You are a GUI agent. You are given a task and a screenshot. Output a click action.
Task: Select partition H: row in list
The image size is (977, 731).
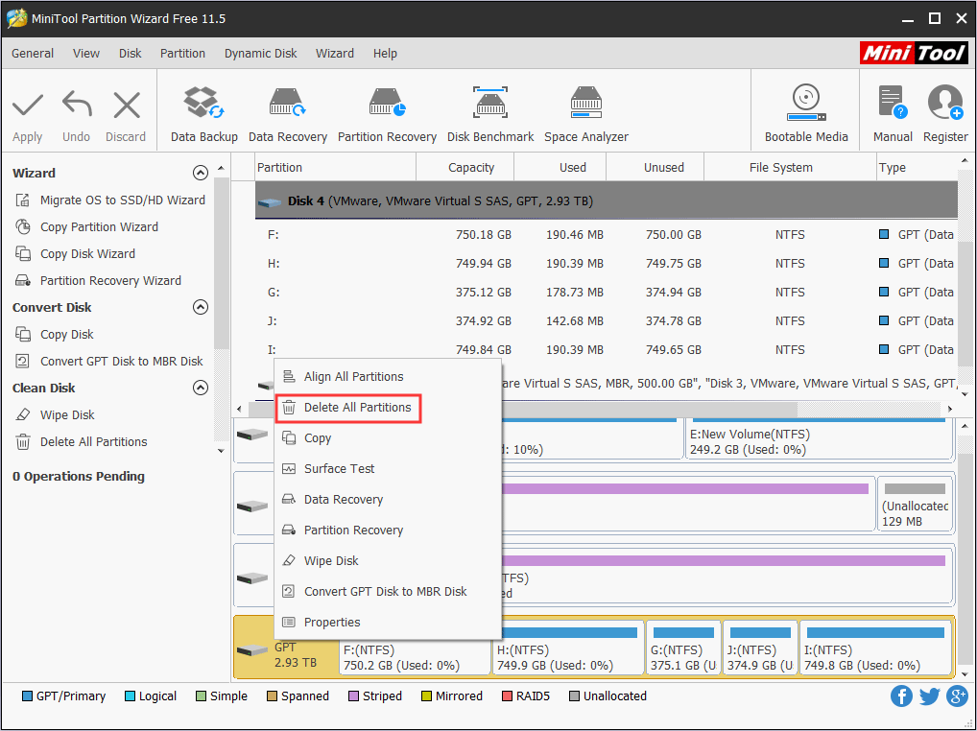coord(607,264)
